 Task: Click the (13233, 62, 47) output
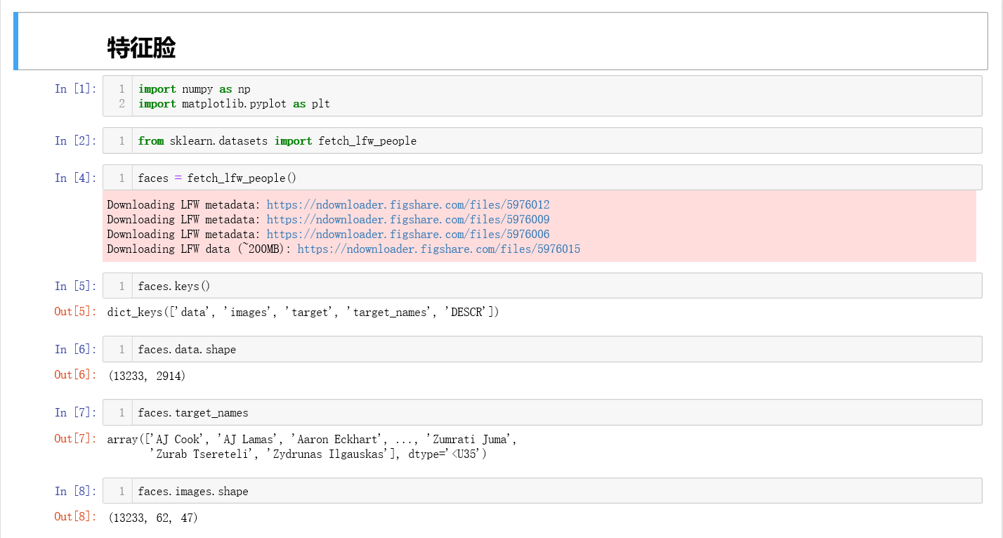(x=153, y=518)
